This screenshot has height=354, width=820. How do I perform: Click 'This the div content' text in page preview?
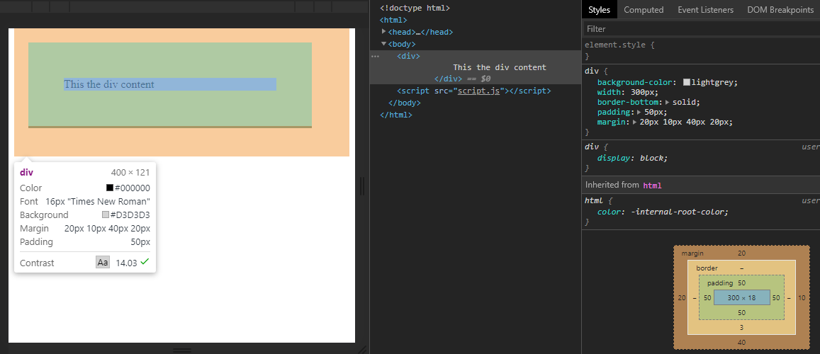point(108,84)
